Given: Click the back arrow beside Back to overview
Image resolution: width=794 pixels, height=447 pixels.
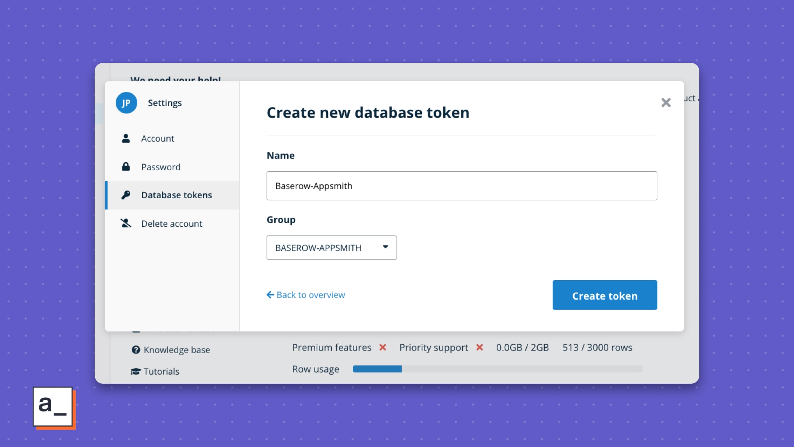Looking at the screenshot, I should 270,295.
